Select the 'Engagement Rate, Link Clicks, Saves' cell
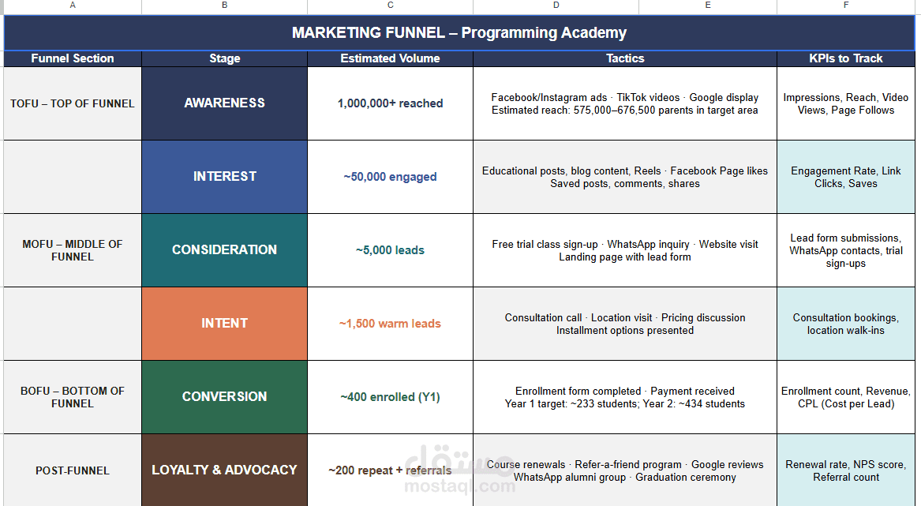The height and width of the screenshot is (506, 921). coord(846,177)
